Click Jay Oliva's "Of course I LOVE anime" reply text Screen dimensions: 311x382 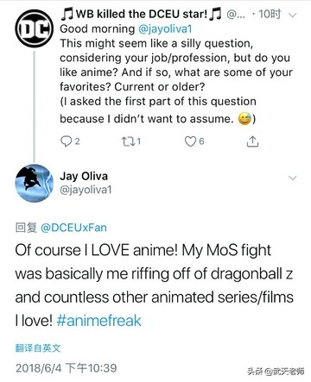pyautogui.click(x=154, y=285)
